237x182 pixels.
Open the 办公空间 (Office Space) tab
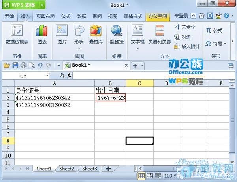[x=158, y=16]
